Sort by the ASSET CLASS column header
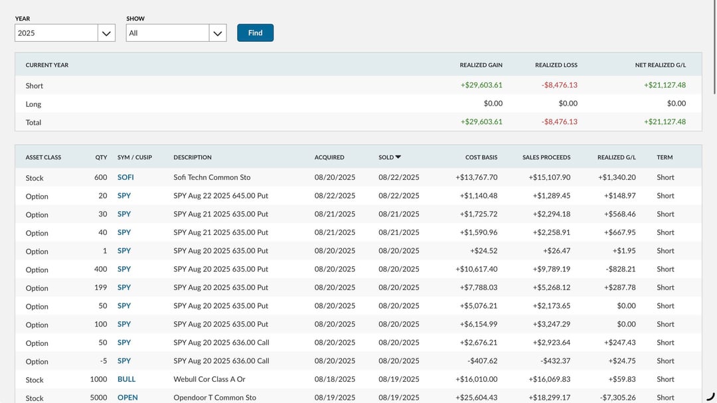The width and height of the screenshot is (717, 403). click(x=43, y=157)
